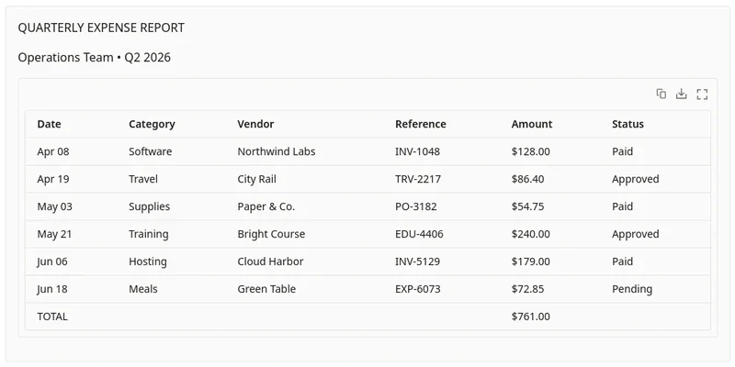Click the $179.00 amount
735x367 pixels.
pyautogui.click(x=531, y=261)
